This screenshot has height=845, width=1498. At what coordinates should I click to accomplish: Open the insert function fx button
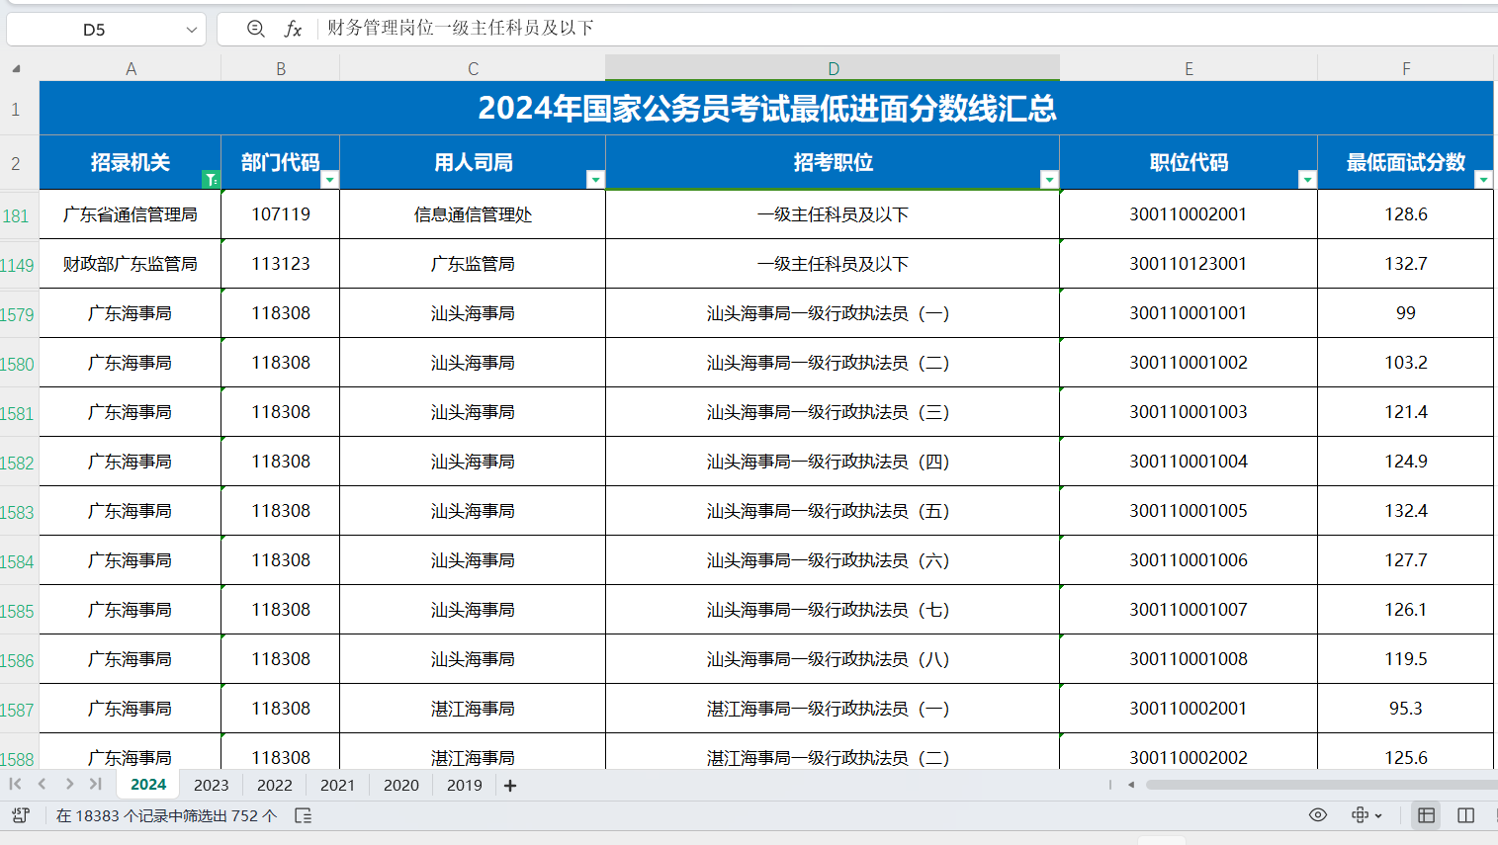click(293, 29)
